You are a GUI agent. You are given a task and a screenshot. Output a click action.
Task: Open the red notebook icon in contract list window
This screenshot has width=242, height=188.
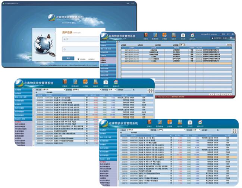[x=146, y=35]
